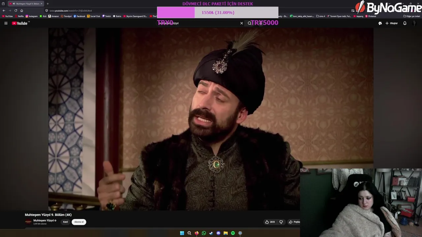422x237 pixels.
Task: Click the YouTube search magnifier button
Action: [250, 23]
